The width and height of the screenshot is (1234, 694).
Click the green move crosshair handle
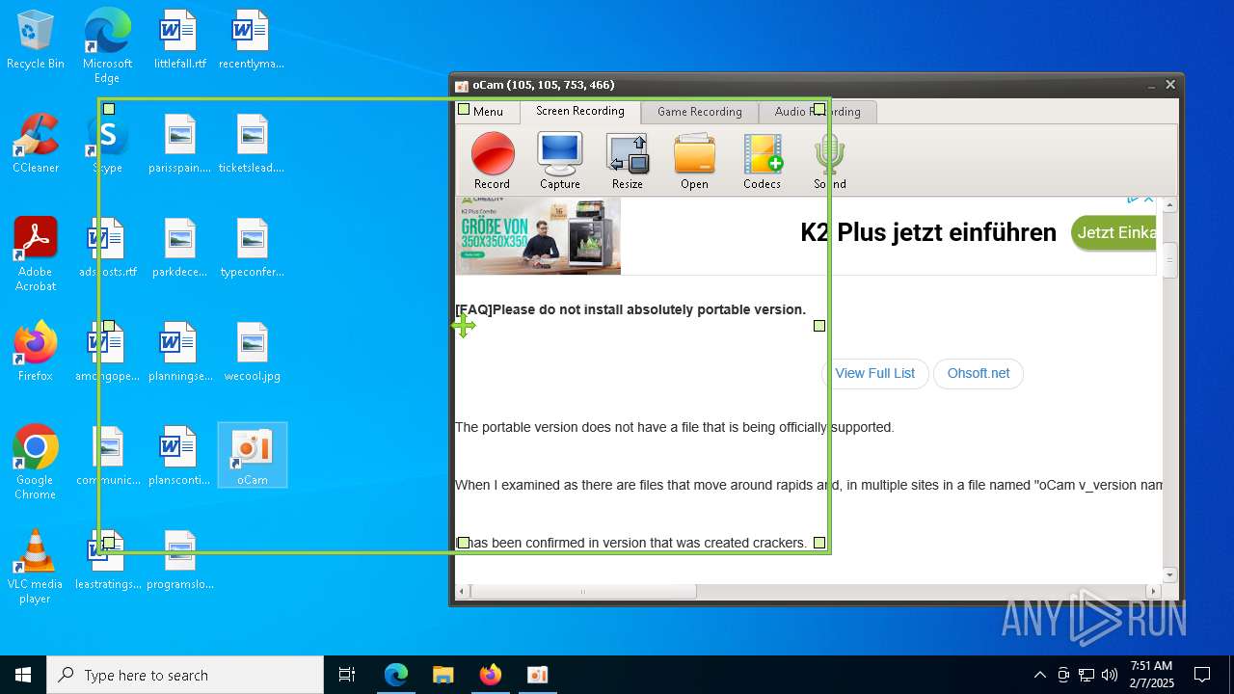(x=464, y=326)
